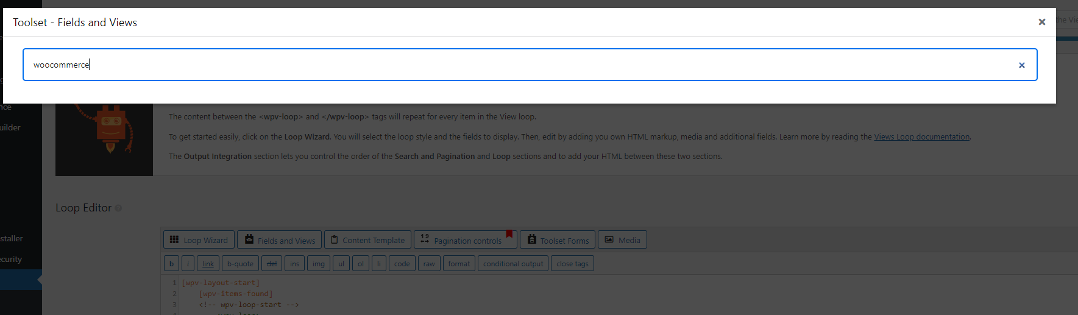The image size is (1078, 315).
Task: Open the Media button
Action: 622,239
